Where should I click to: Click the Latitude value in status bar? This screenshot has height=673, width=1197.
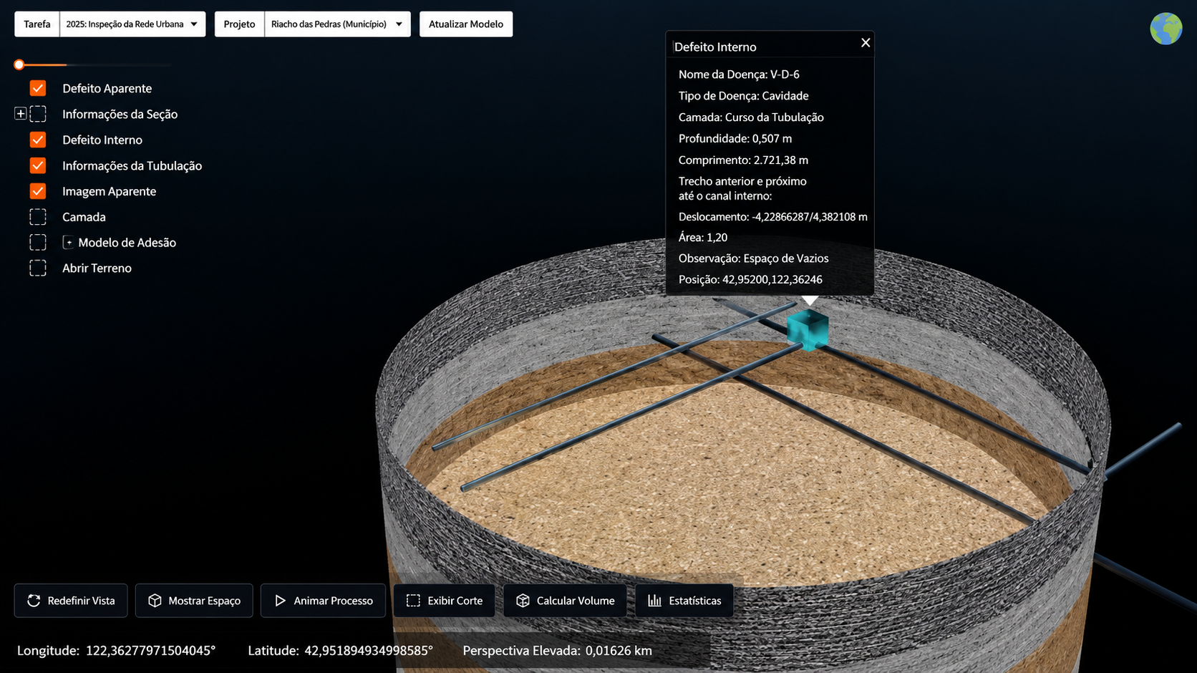[x=369, y=651]
